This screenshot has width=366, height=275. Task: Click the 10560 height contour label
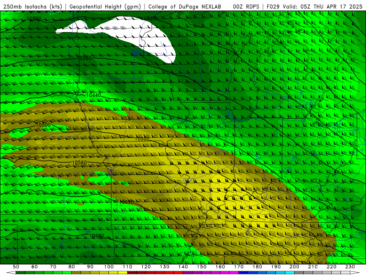tap(79, 162)
